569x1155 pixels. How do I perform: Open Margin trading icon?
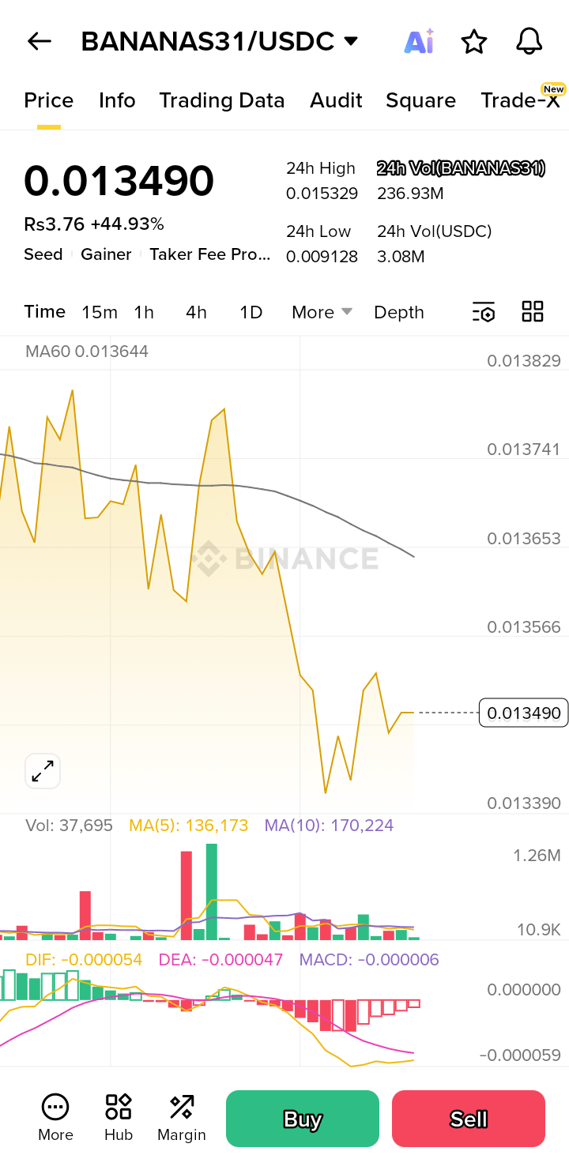[182, 1117]
